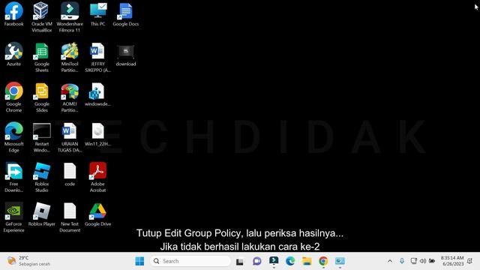Open Google Chrome desktop shortcut

(x=13, y=97)
